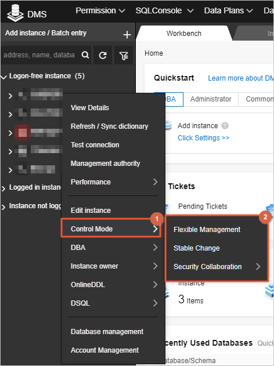
Task: Collapse the Logon-free instance group
Action: coord(3,77)
